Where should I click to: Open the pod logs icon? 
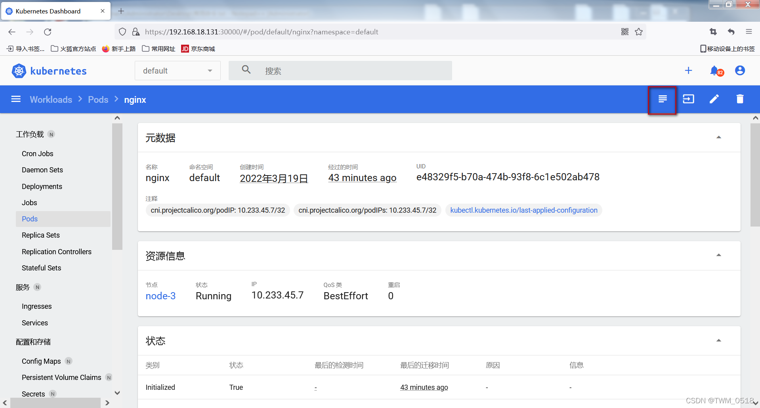point(662,99)
